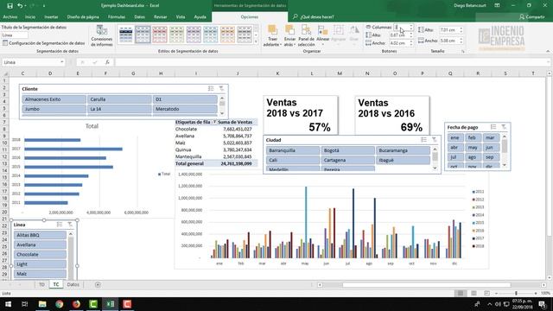Toggle Bogotá in Ciudad slicer

pos(347,150)
